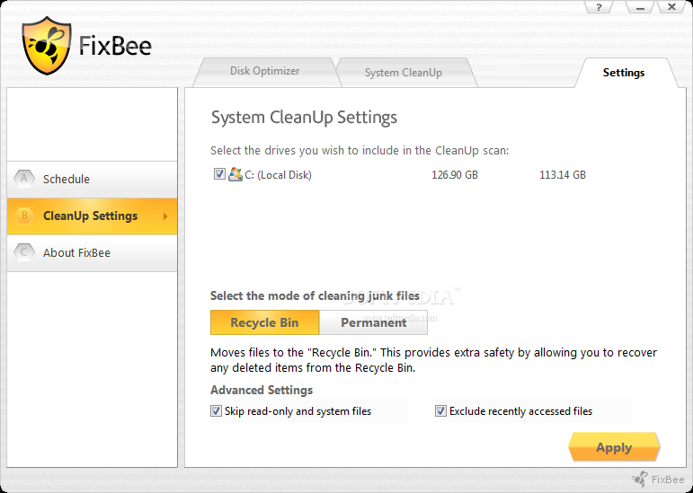The image size is (693, 493).
Task: Click the 126.90 GB drive size value
Action: pos(455,175)
